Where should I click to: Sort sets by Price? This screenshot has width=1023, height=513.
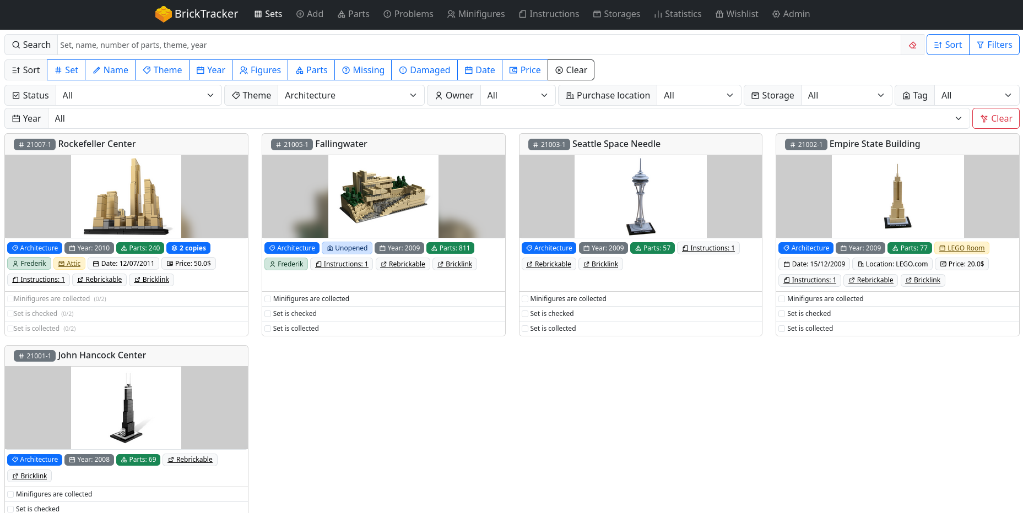524,70
